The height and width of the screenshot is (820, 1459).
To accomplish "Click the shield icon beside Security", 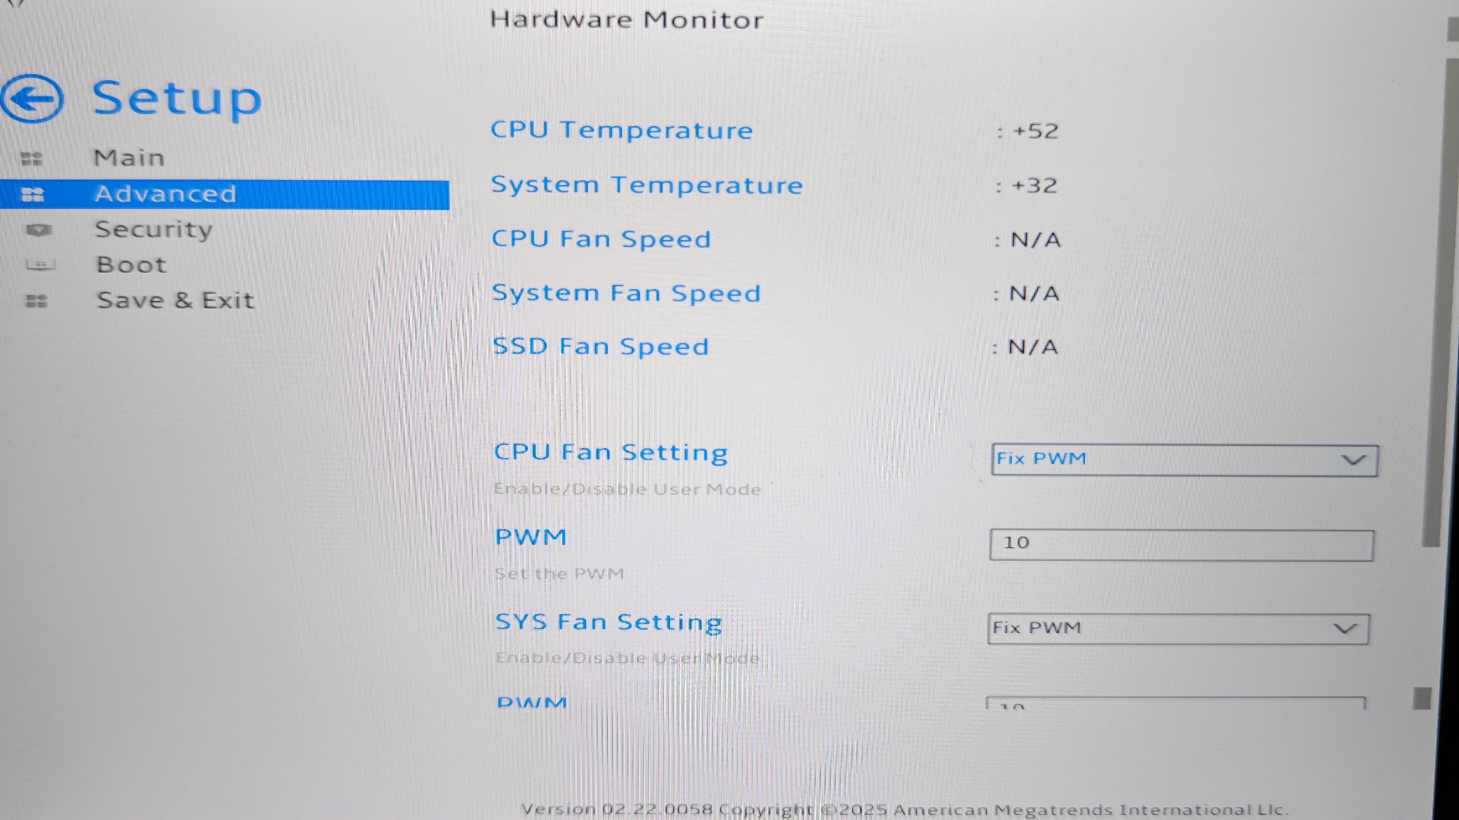I will click(x=38, y=230).
